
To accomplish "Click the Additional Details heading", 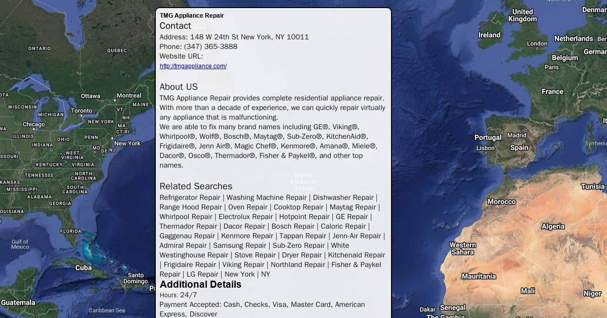I will point(200,284).
